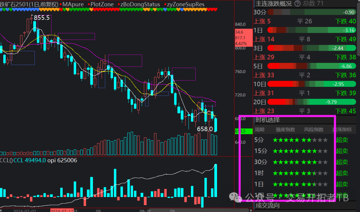This screenshot has height=212, width=360.
Task: Click the red 817.1 price info box
Action: [243, 38]
